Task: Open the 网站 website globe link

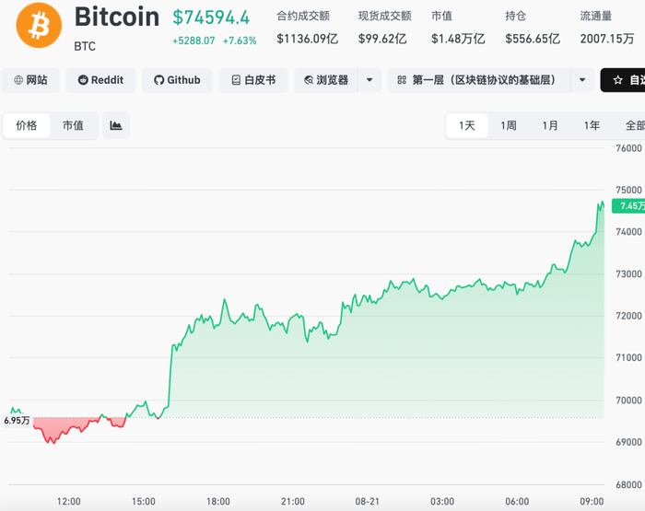Action: click(30, 80)
